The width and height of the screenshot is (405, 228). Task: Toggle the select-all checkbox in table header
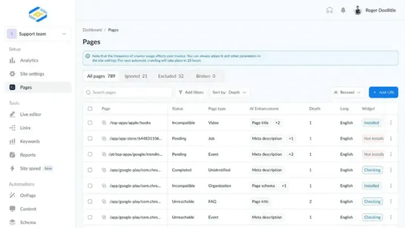[90, 109]
